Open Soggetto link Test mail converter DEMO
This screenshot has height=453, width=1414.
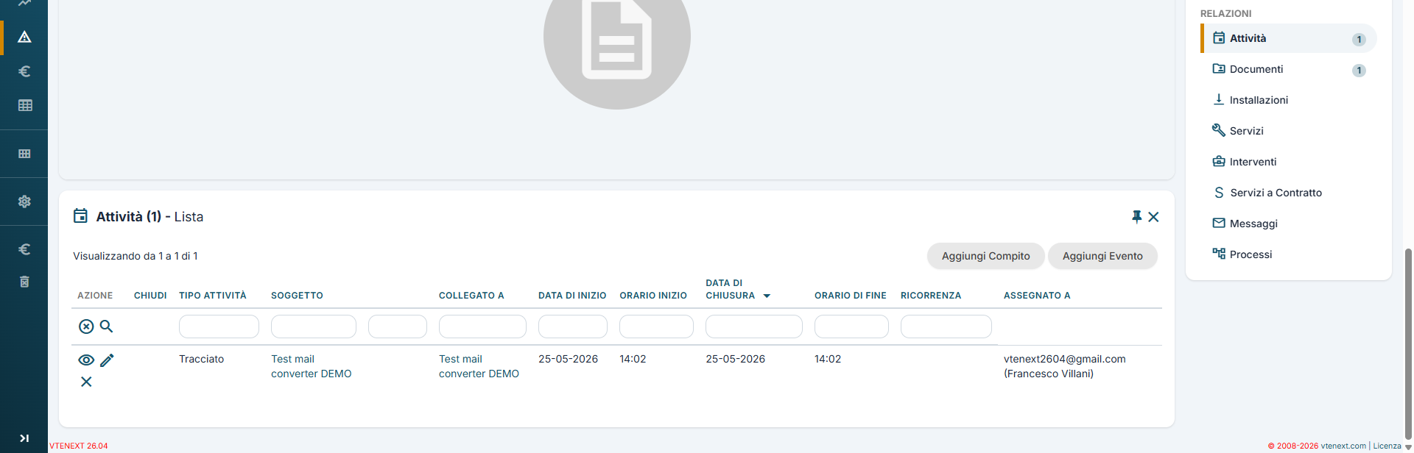point(312,366)
